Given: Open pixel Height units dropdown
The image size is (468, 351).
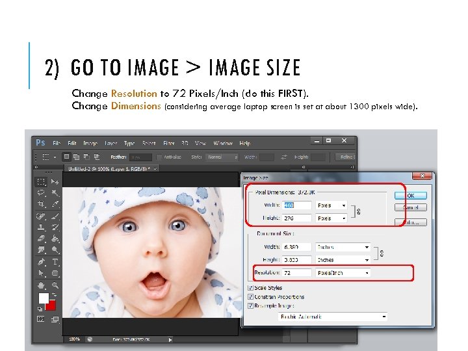Looking at the screenshot, I should (331, 218).
